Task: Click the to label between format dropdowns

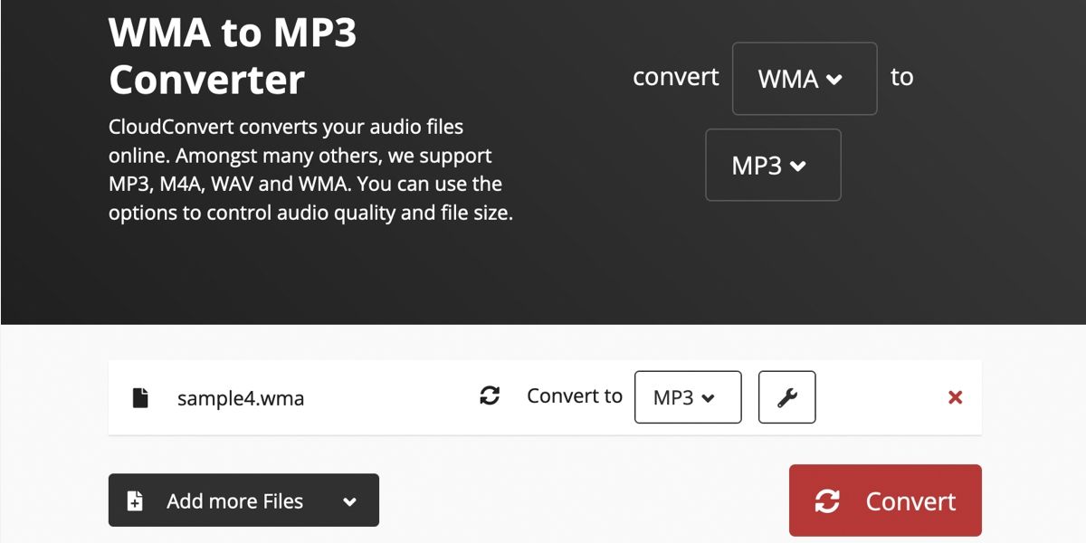Action: [902, 77]
